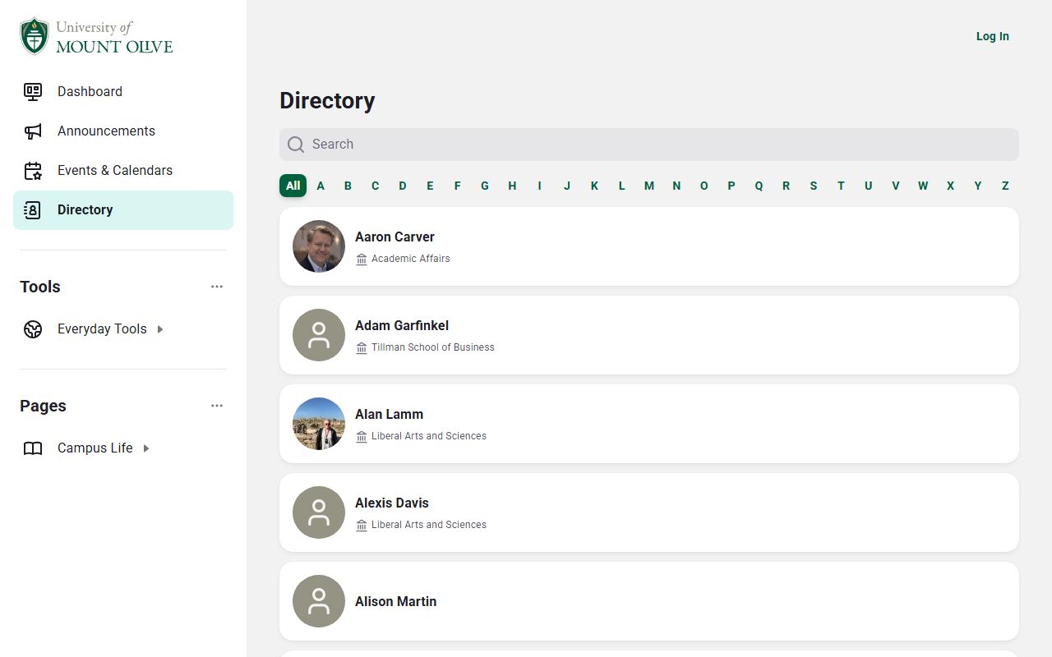Select the Directory sidebar item
Image resolution: width=1052 pixels, height=657 pixels.
(x=123, y=210)
